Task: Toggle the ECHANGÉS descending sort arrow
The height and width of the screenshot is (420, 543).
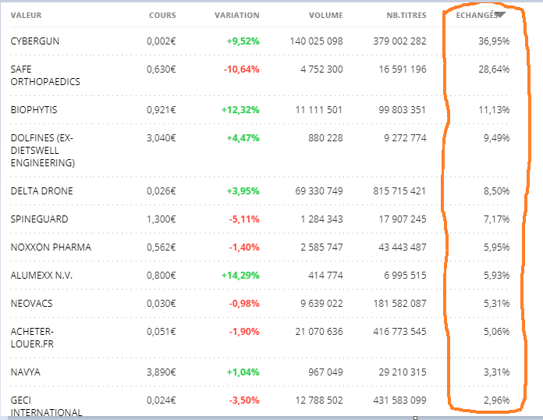Action: tap(501, 15)
